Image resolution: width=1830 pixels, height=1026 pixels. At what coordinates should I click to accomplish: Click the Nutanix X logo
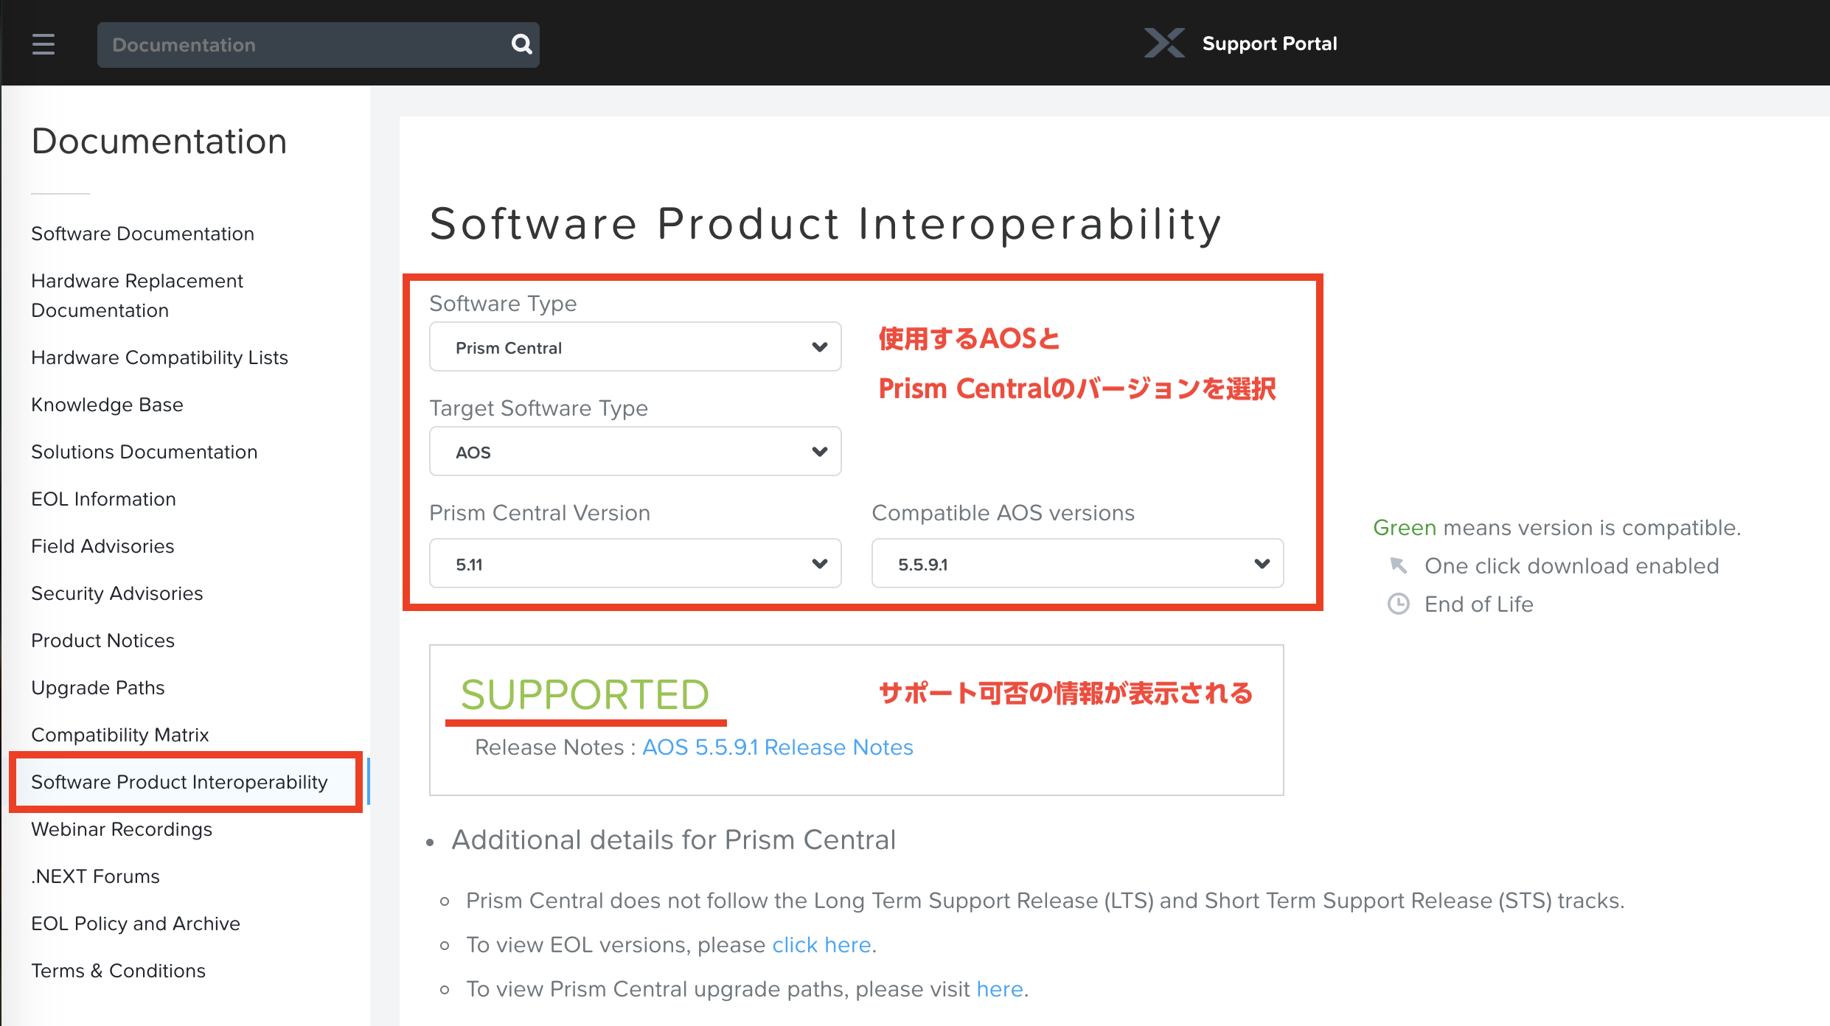pyautogui.click(x=1164, y=43)
